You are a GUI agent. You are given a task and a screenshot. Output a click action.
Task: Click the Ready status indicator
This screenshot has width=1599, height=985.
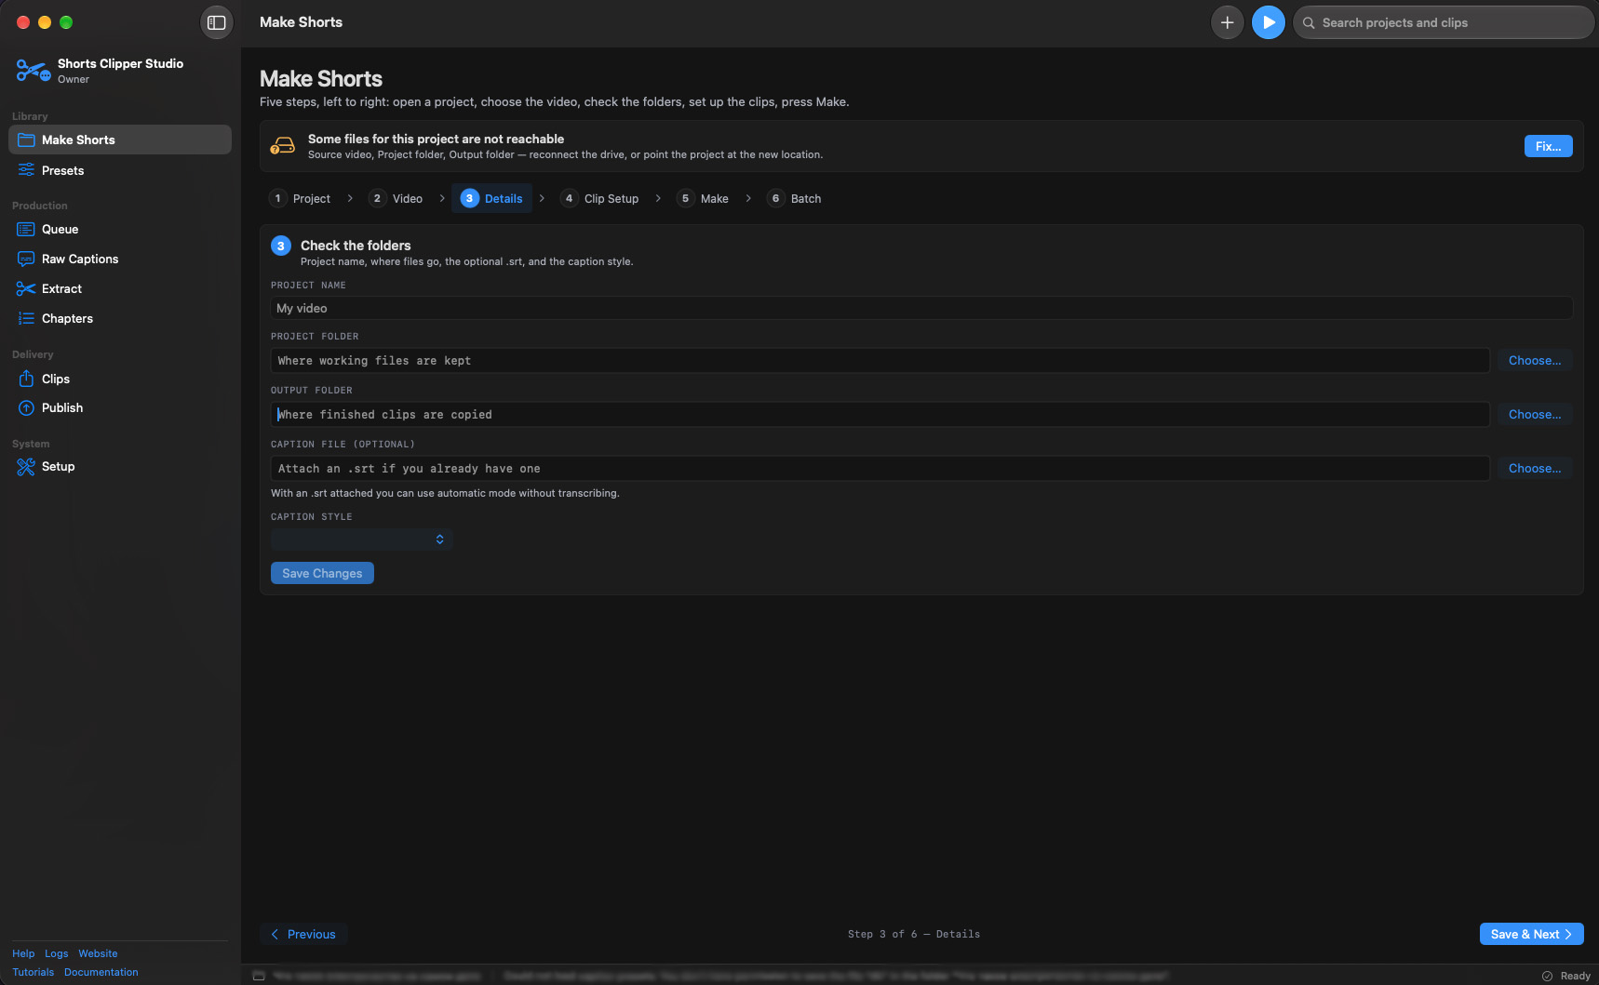(x=1565, y=976)
